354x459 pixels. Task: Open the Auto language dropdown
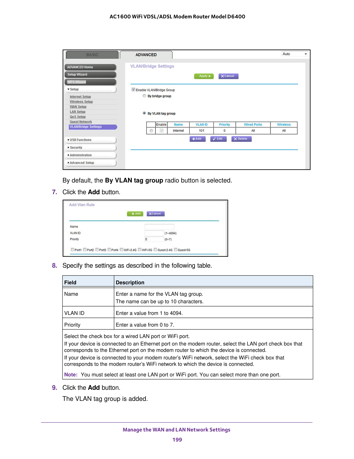tap(295, 54)
